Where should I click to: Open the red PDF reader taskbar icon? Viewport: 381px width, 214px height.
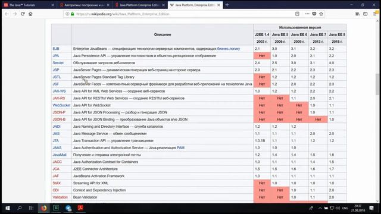point(80,208)
